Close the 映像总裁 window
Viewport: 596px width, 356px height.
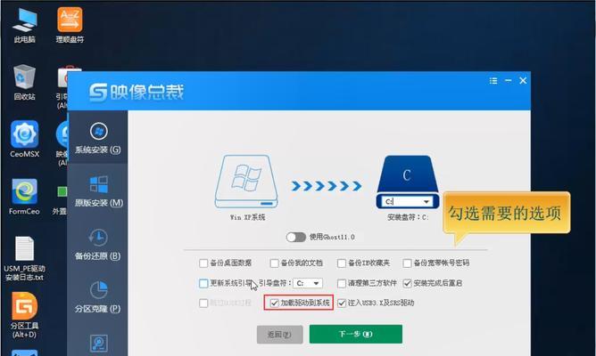click(523, 80)
